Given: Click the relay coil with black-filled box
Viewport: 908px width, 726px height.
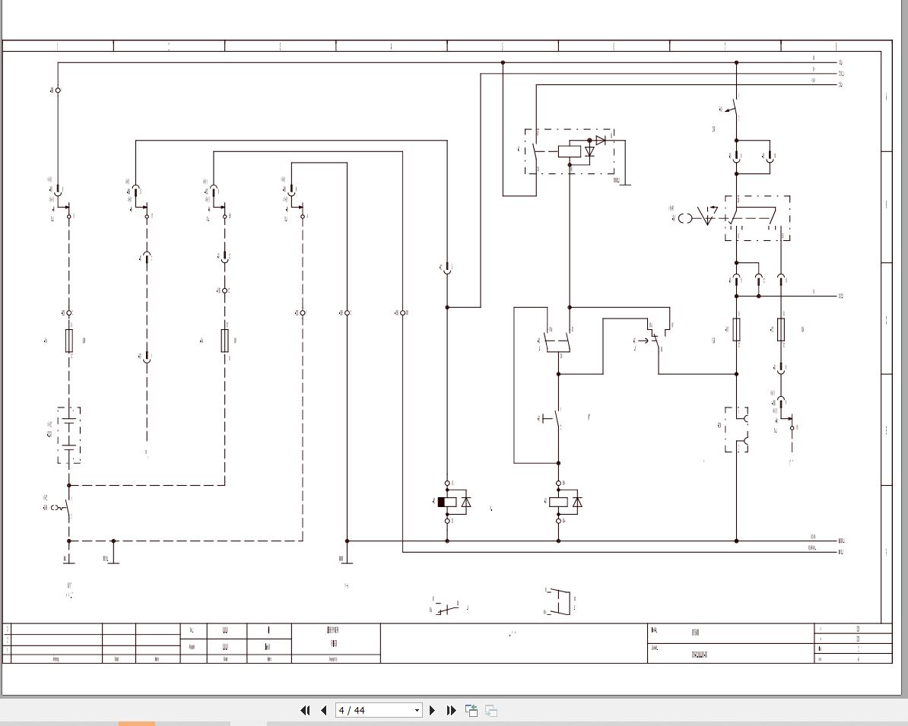Looking at the screenshot, I should tap(447, 502).
